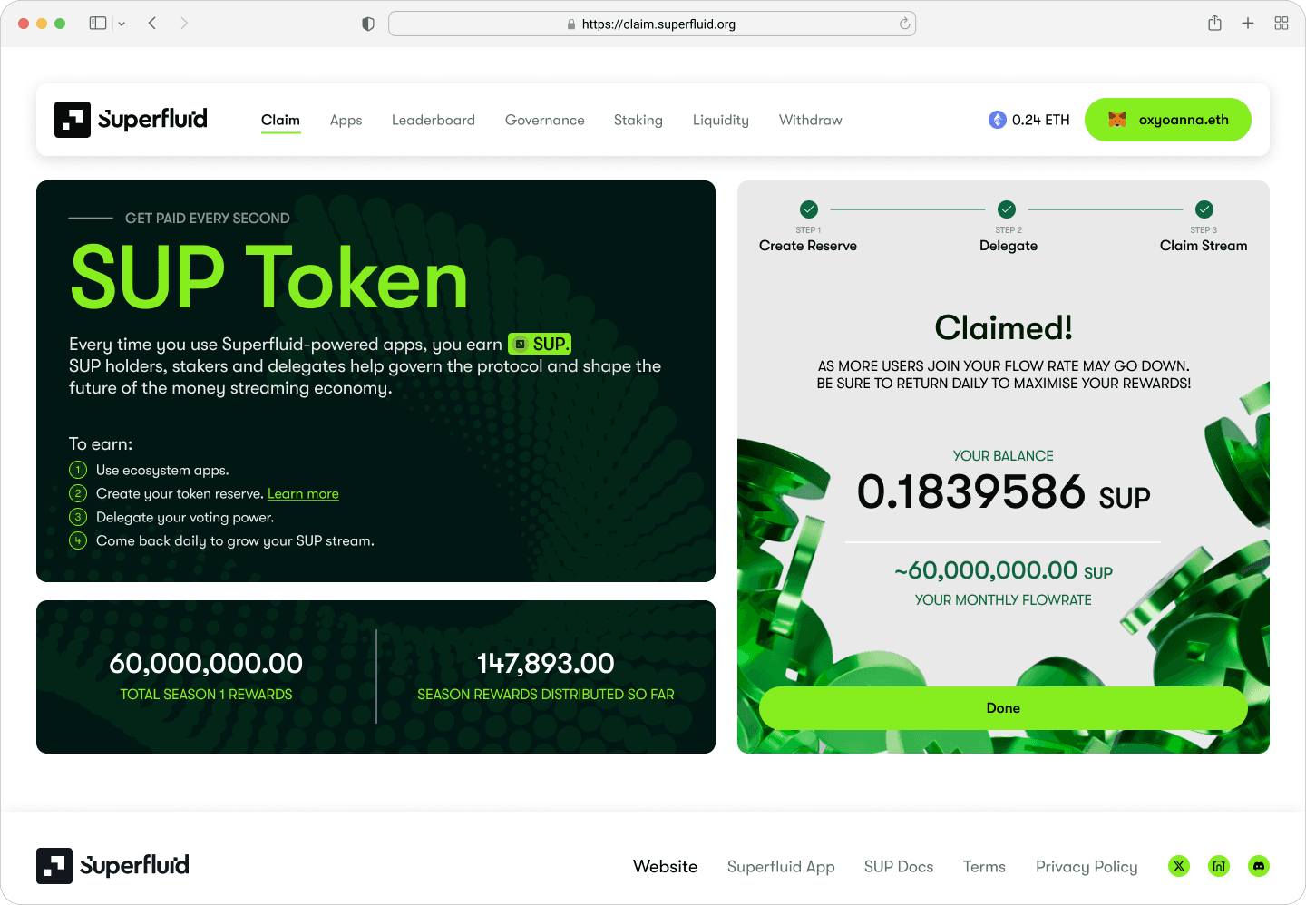
Task: Click step 4 circle: Come back daily
Action: [78, 540]
